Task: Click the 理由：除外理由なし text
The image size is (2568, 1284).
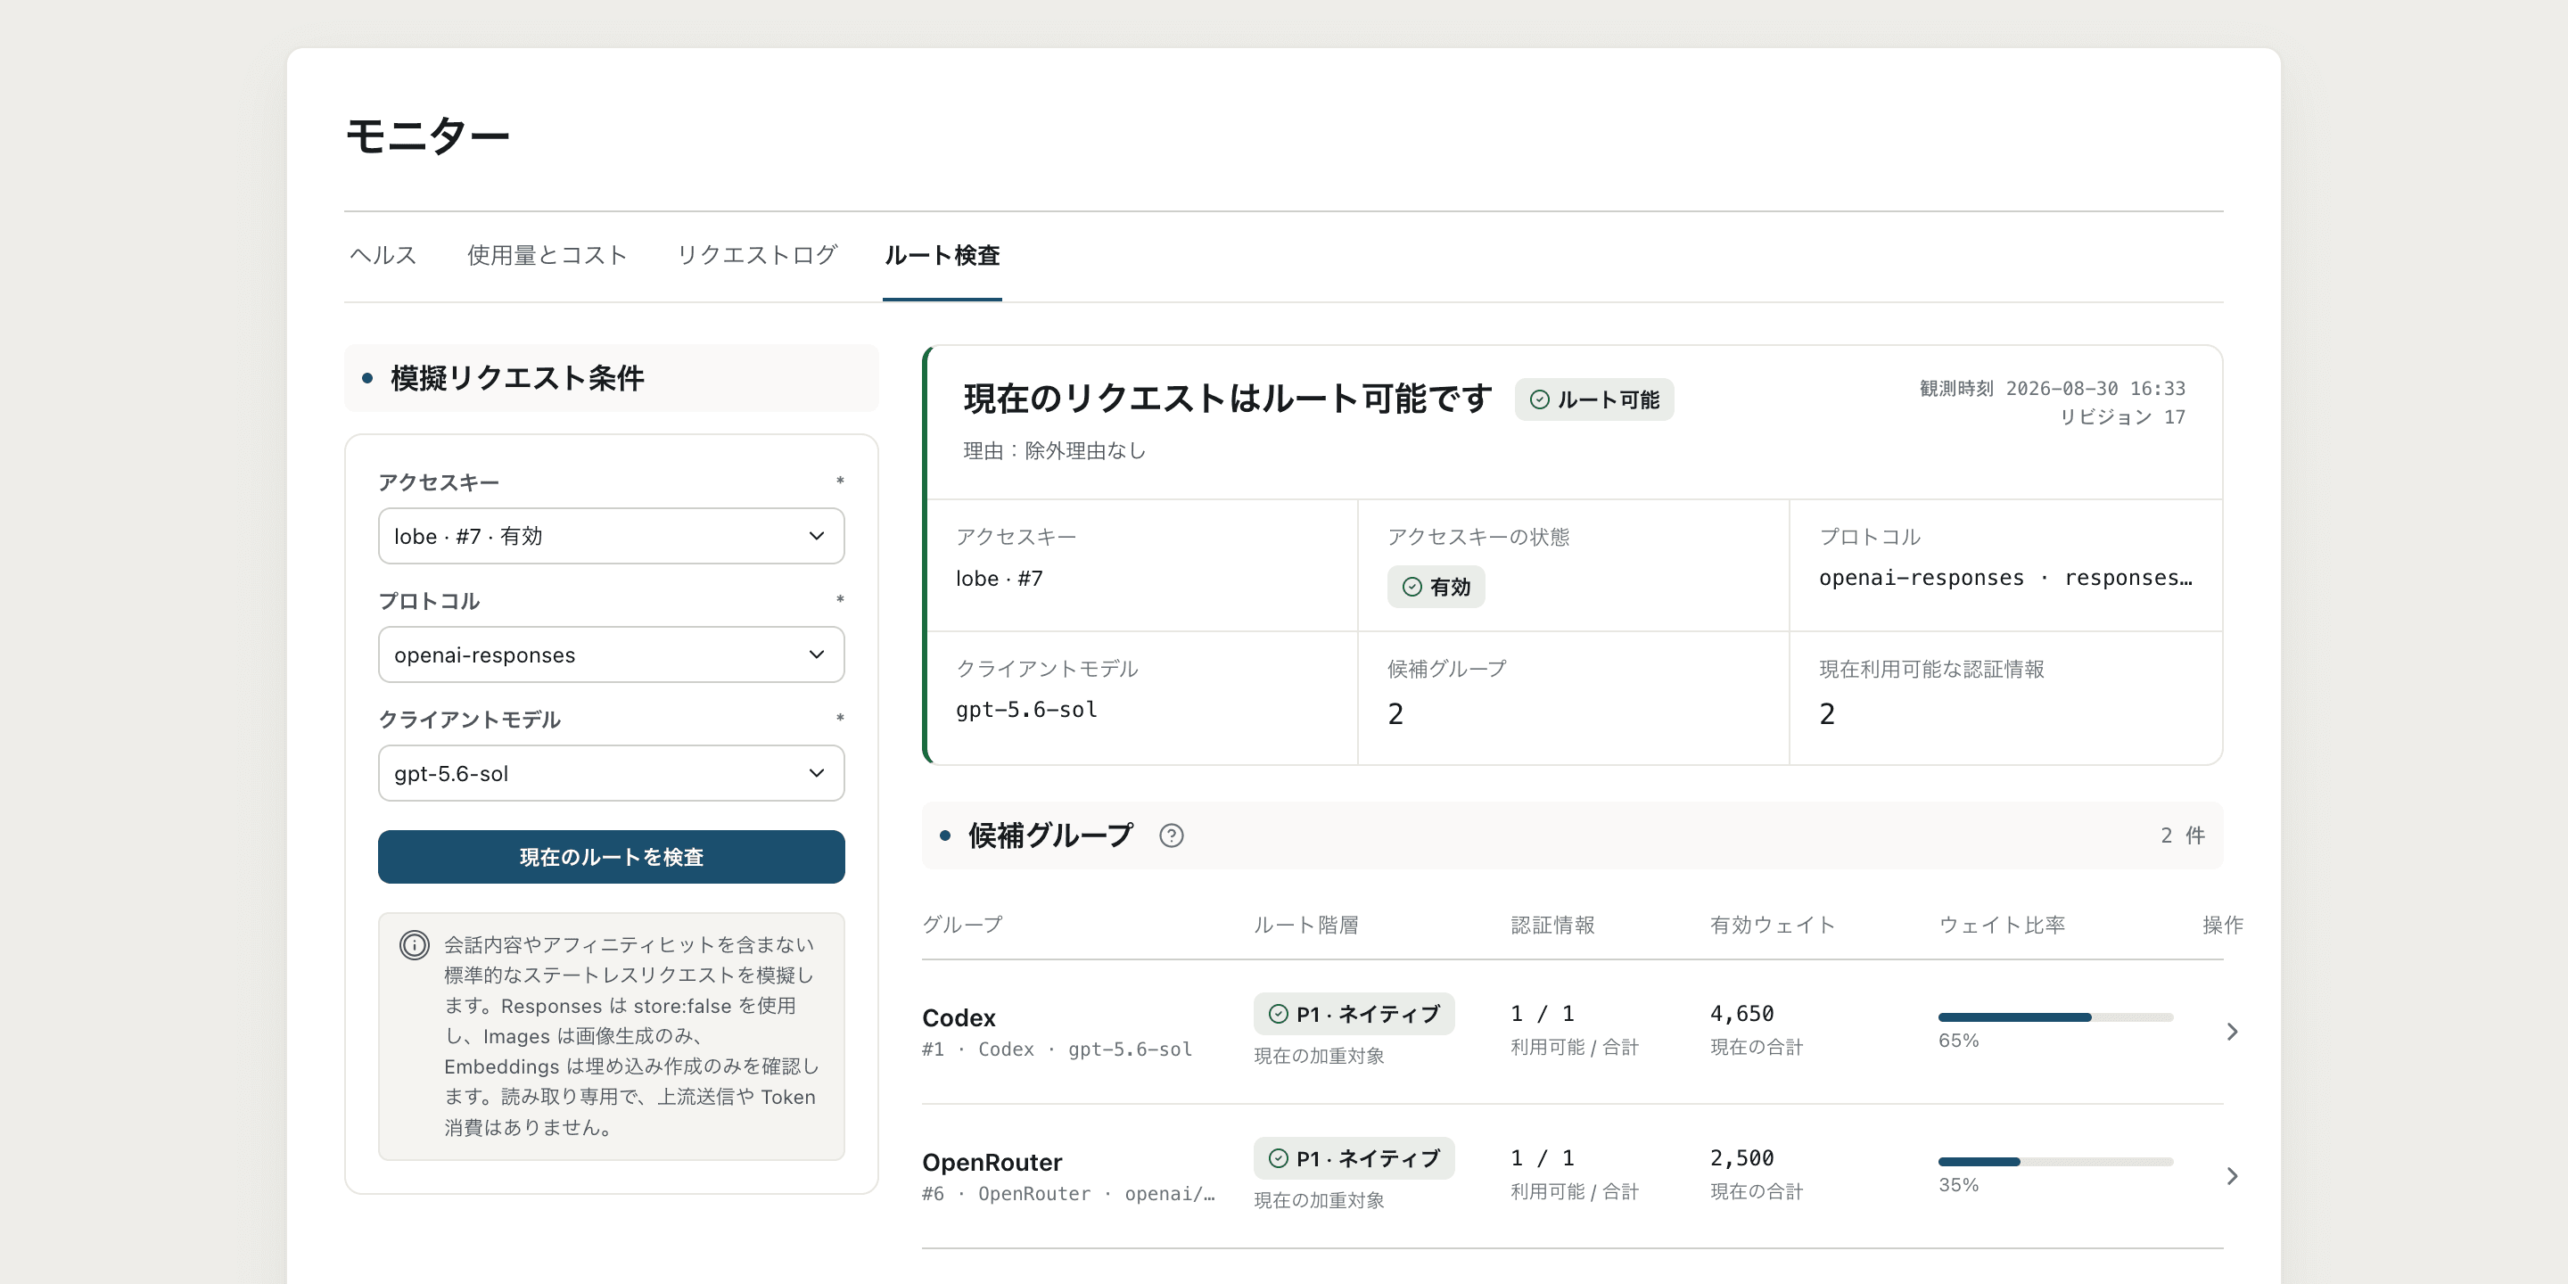Action: 1055,450
